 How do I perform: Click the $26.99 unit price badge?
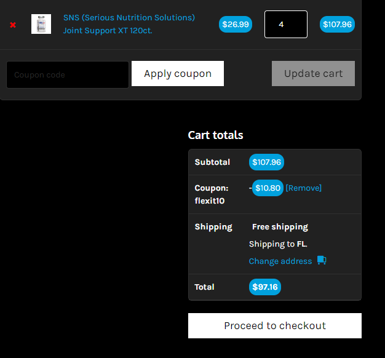pyautogui.click(x=236, y=25)
